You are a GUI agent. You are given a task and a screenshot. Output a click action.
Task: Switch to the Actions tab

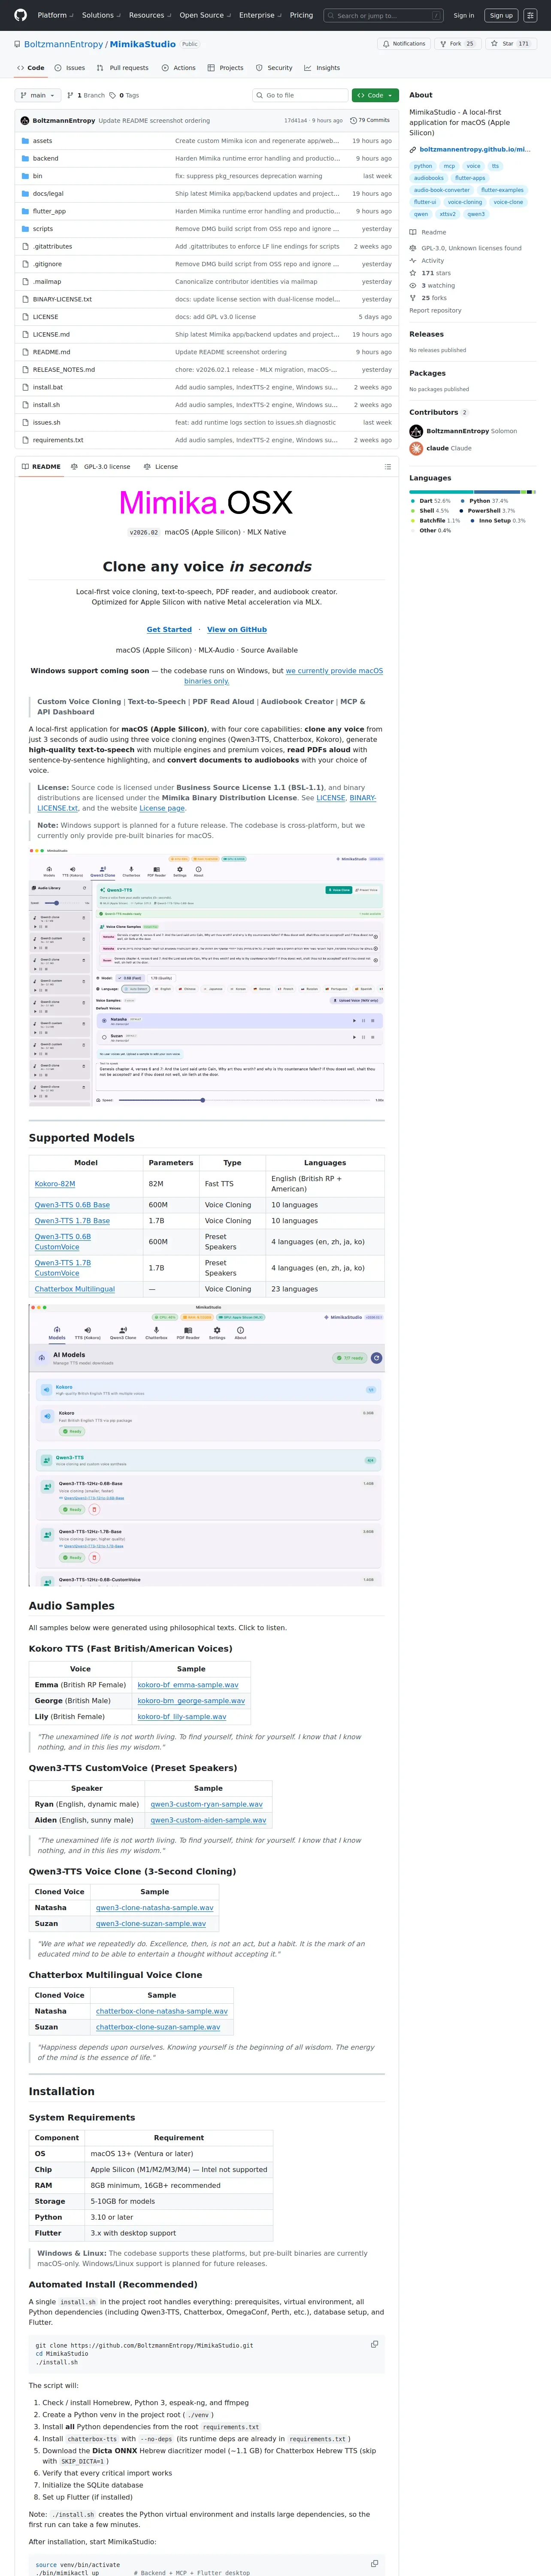pyautogui.click(x=178, y=68)
